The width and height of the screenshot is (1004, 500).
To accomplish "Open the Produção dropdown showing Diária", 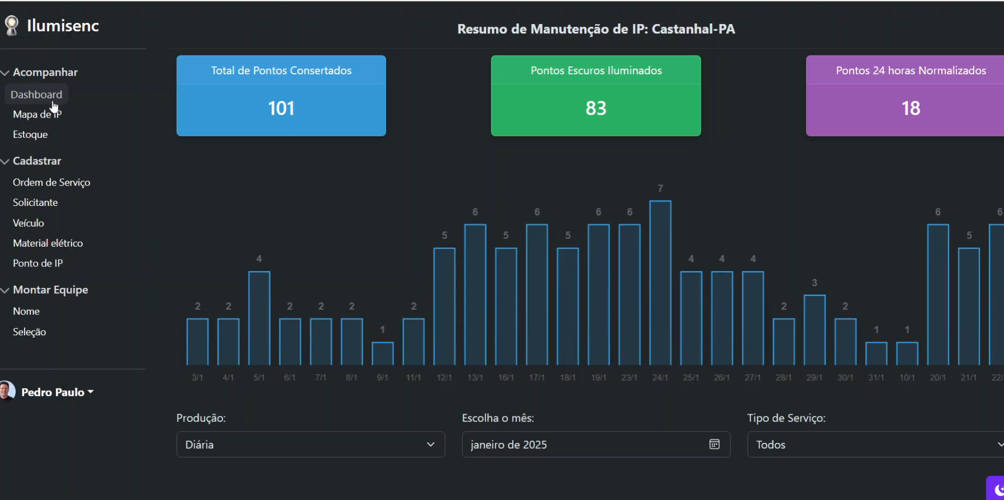I will (x=310, y=444).
